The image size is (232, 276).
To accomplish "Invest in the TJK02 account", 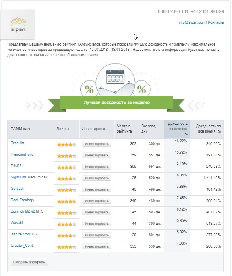I will (97, 167).
